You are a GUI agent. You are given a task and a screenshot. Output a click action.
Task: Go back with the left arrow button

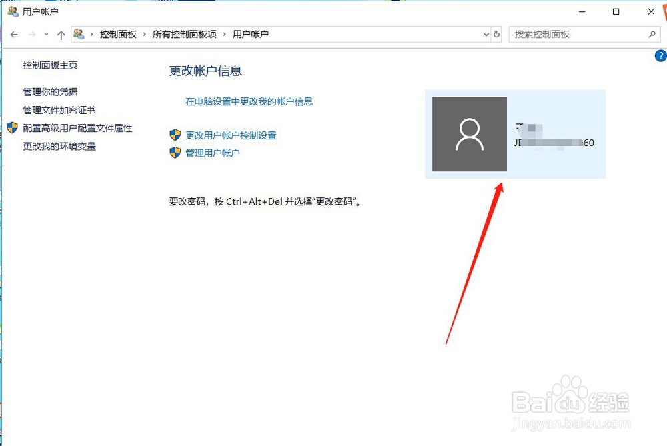click(14, 35)
